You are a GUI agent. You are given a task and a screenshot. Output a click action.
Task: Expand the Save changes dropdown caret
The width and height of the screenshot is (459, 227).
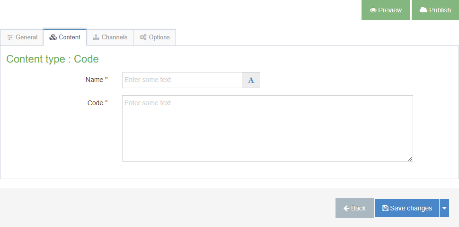pos(444,208)
